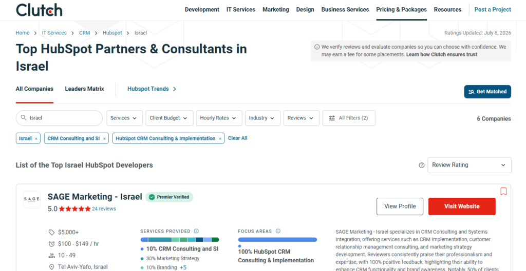Screen dimensions: 526x271
Task: Click the location pin icon beside Tel Aviv-Yafo
Action: pos(52,267)
